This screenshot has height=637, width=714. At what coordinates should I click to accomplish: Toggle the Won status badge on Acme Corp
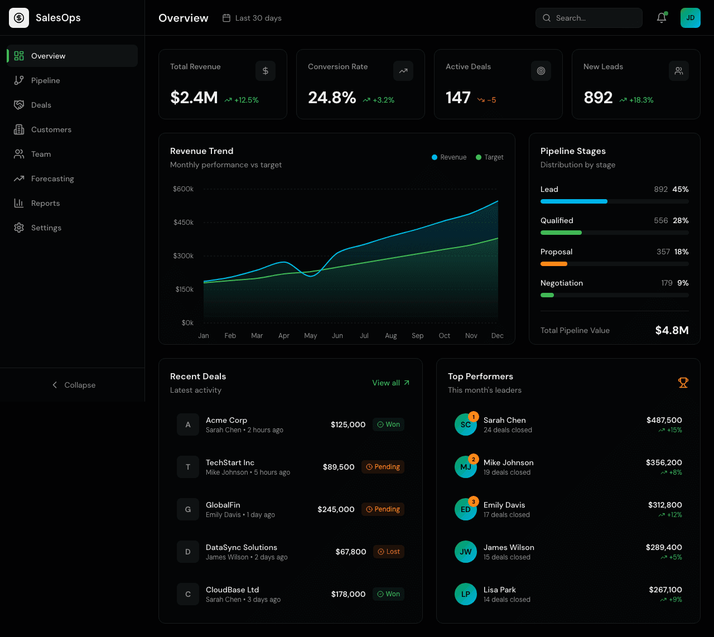pyautogui.click(x=388, y=424)
